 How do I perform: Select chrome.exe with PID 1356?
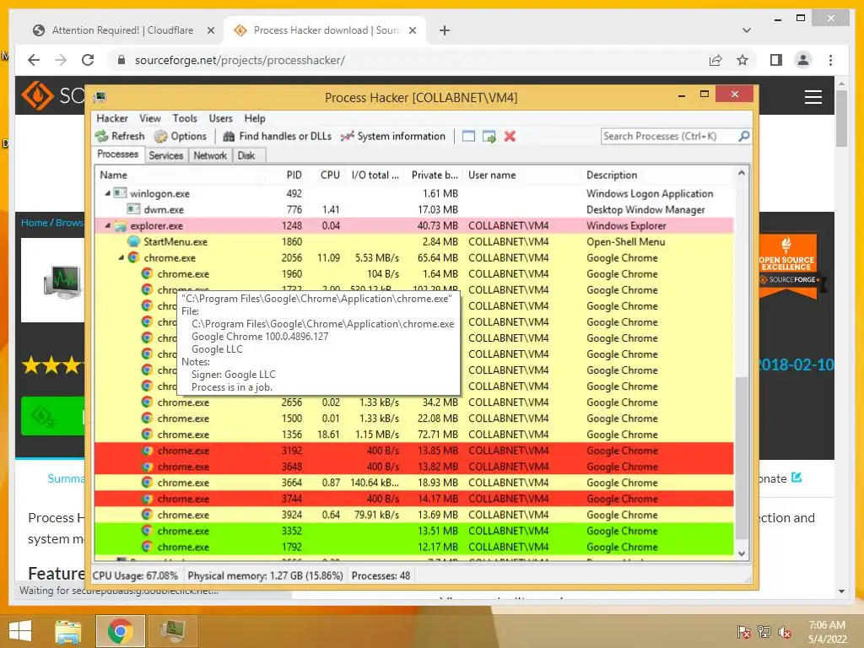point(413,435)
